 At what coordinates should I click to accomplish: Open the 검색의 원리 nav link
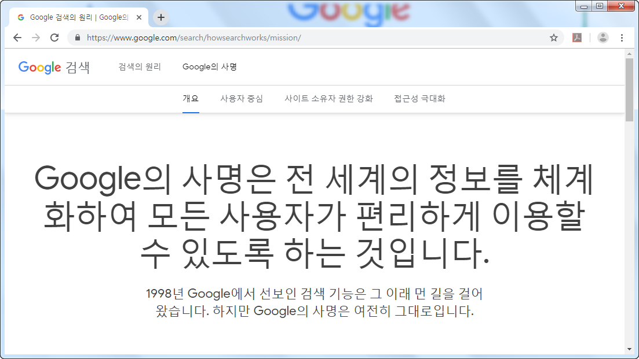[x=140, y=66]
